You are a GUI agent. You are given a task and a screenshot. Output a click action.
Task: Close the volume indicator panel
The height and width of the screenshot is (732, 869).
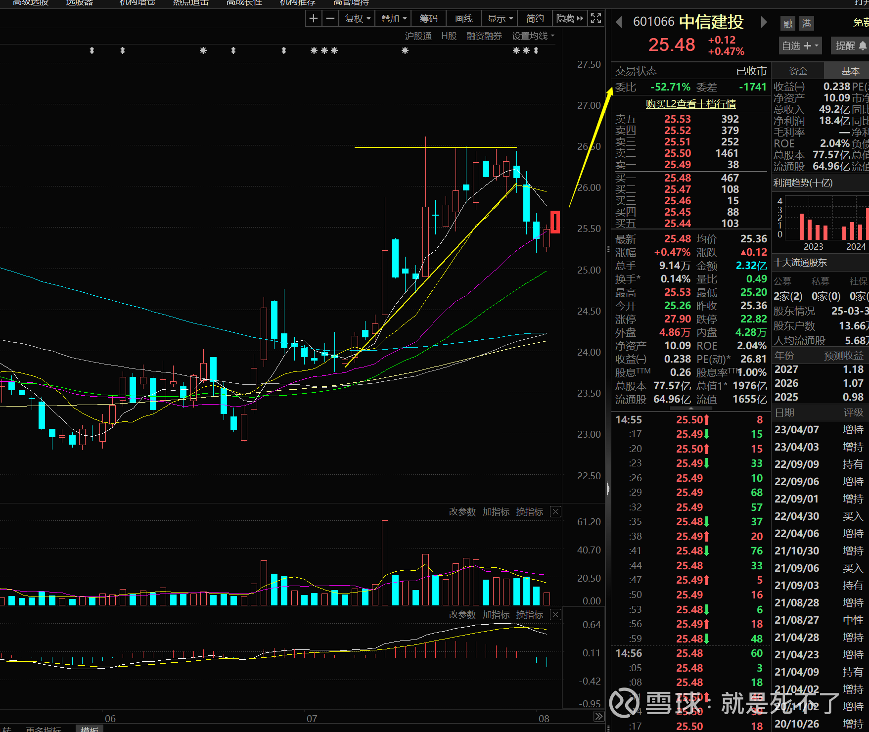pos(555,512)
